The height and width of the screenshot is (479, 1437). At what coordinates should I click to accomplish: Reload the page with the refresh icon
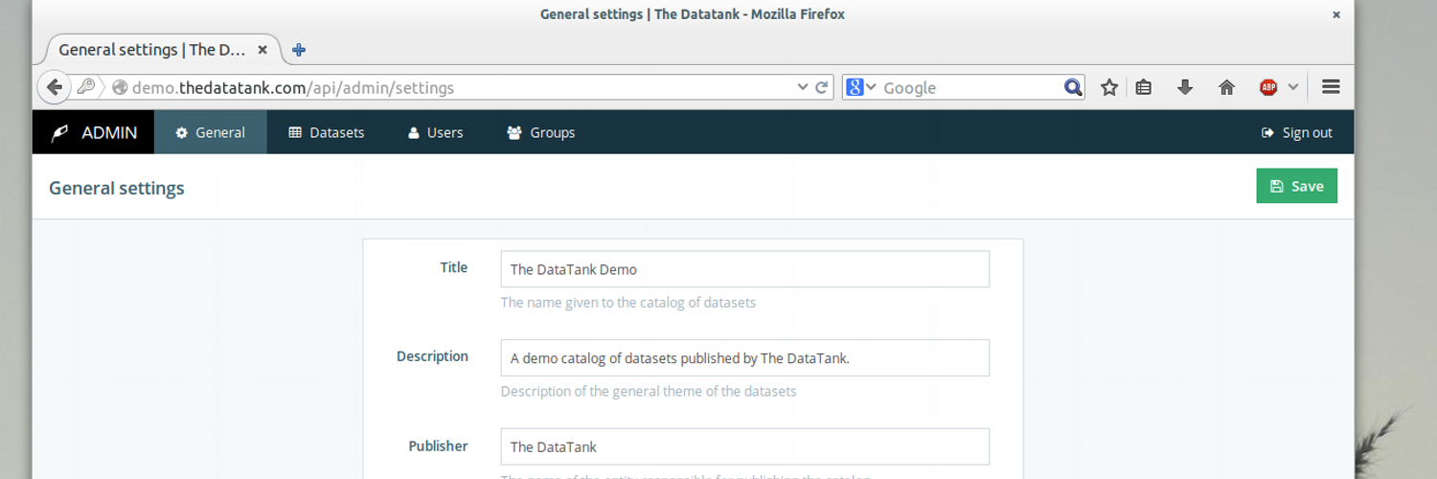point(821,87)
